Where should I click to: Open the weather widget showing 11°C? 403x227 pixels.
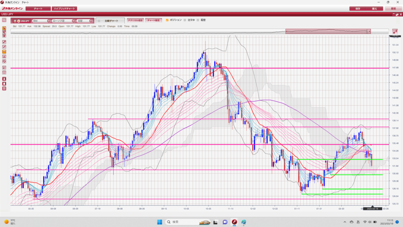pyautogui.click(x=10, y=222)
